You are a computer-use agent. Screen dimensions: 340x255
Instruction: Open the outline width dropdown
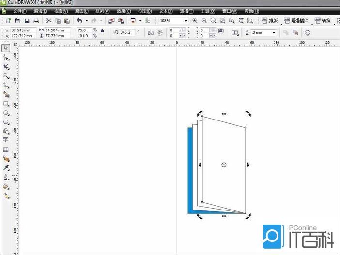[x=274, y=33]
